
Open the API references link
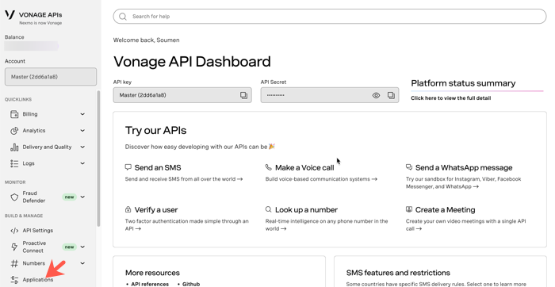pos(150,284)
